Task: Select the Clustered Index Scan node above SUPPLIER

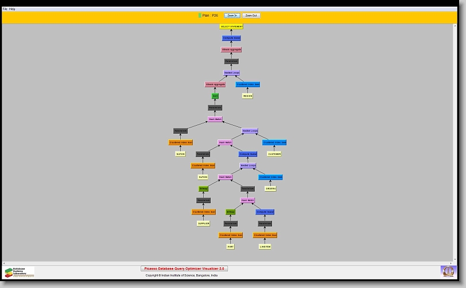Action: [x=203, y=212]
